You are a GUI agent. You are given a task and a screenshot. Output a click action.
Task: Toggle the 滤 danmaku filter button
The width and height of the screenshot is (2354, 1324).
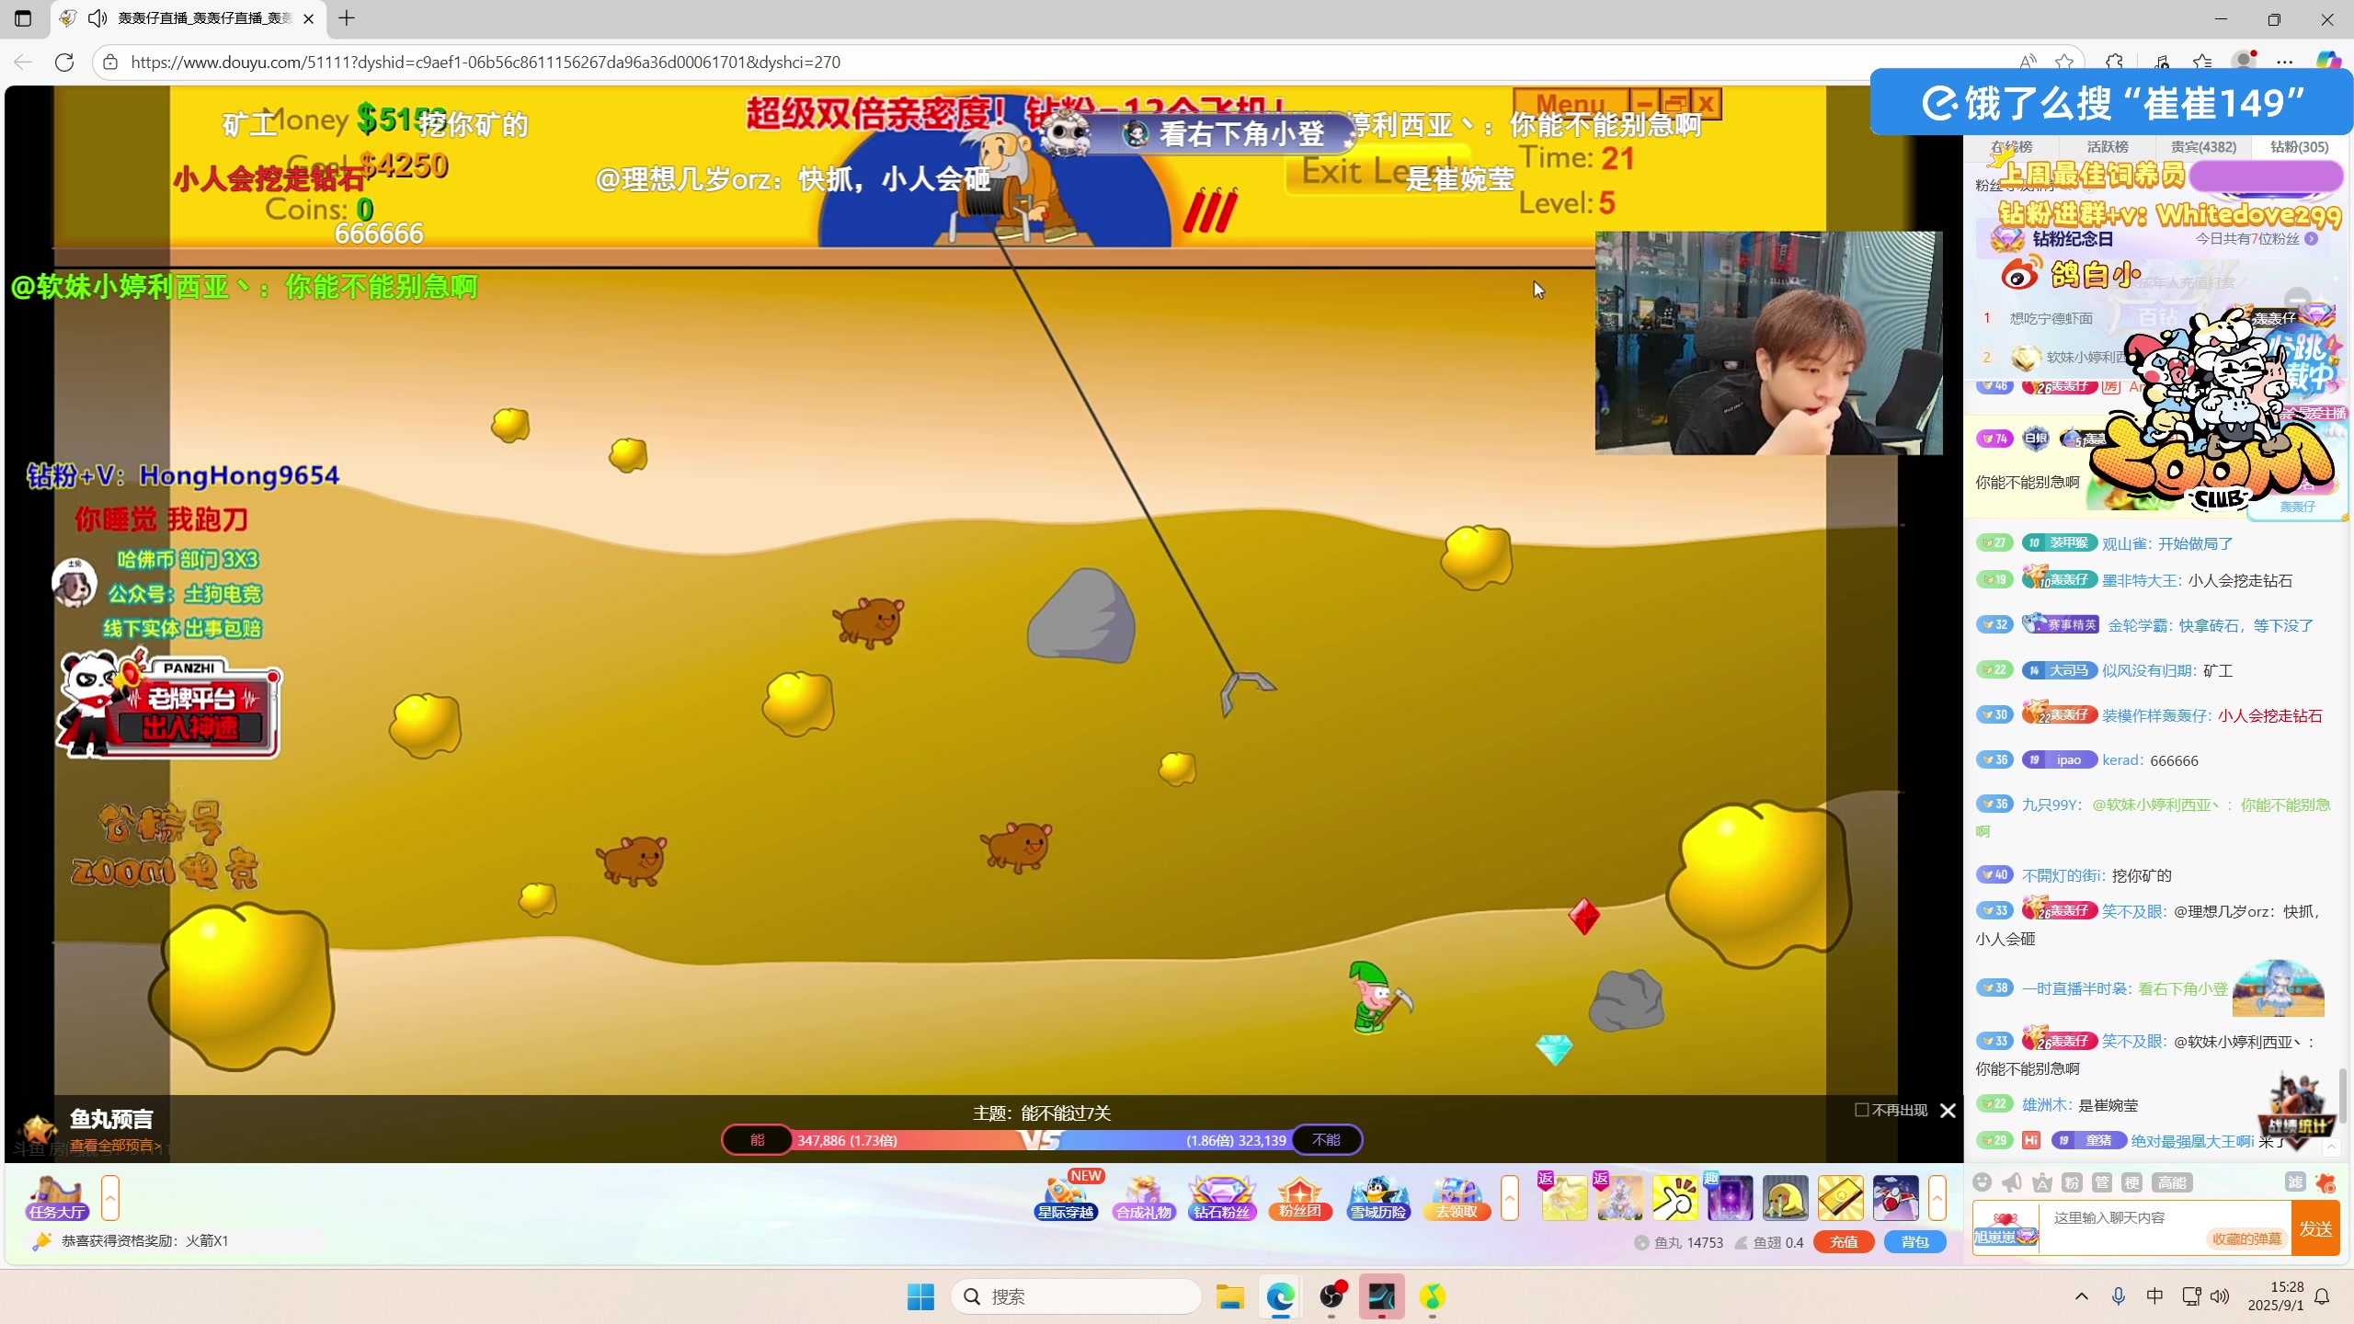tap(2295, 1182)
